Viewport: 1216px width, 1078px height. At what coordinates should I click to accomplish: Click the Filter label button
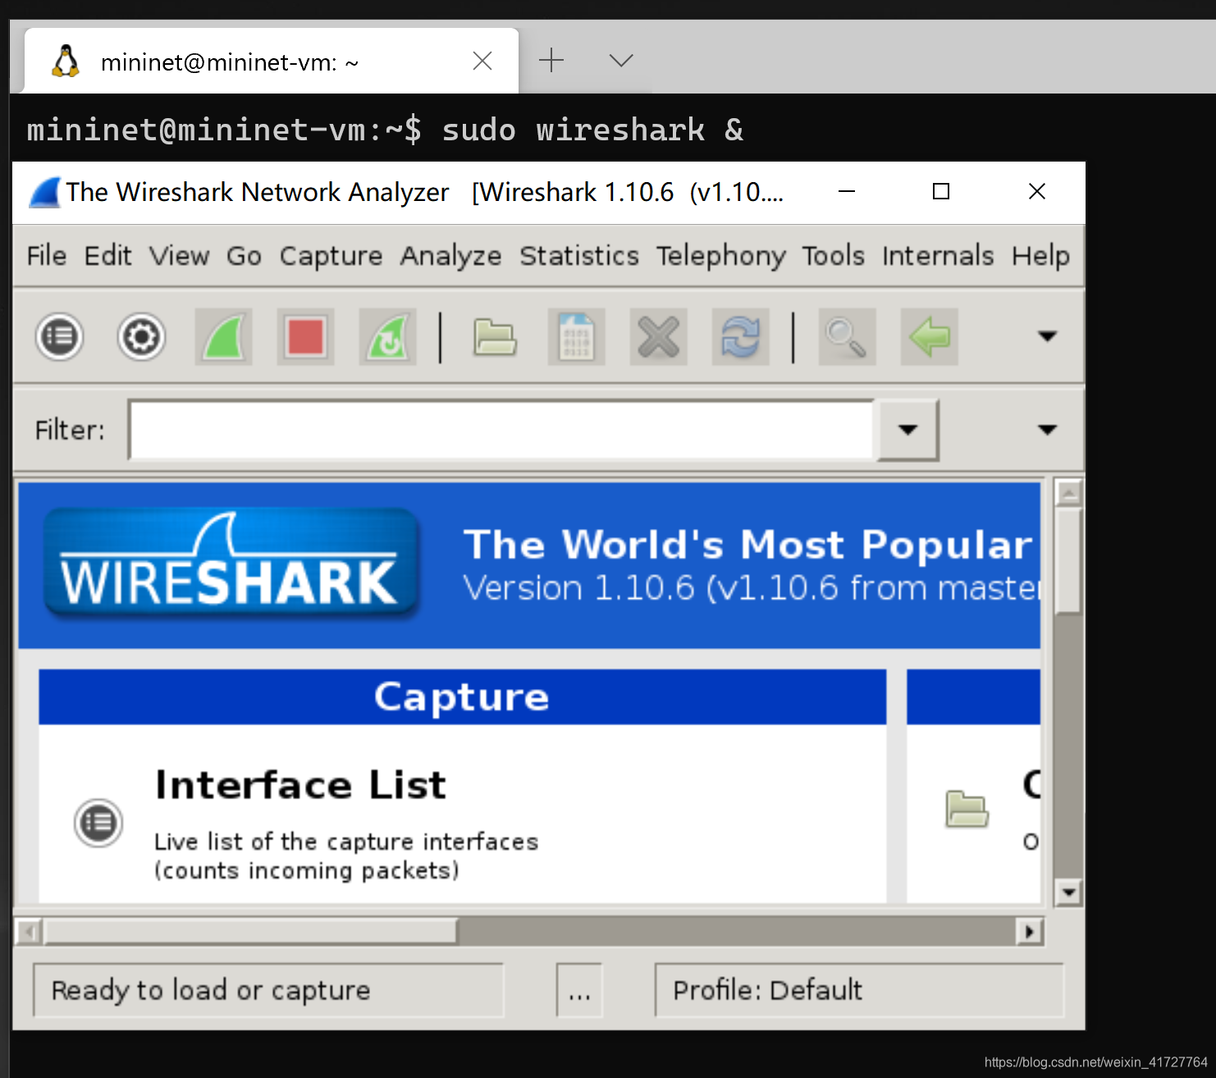click(70, 430)
